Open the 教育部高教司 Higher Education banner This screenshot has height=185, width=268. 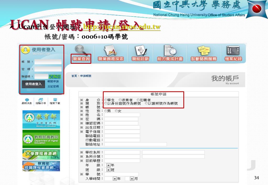[x=41, y=139]
